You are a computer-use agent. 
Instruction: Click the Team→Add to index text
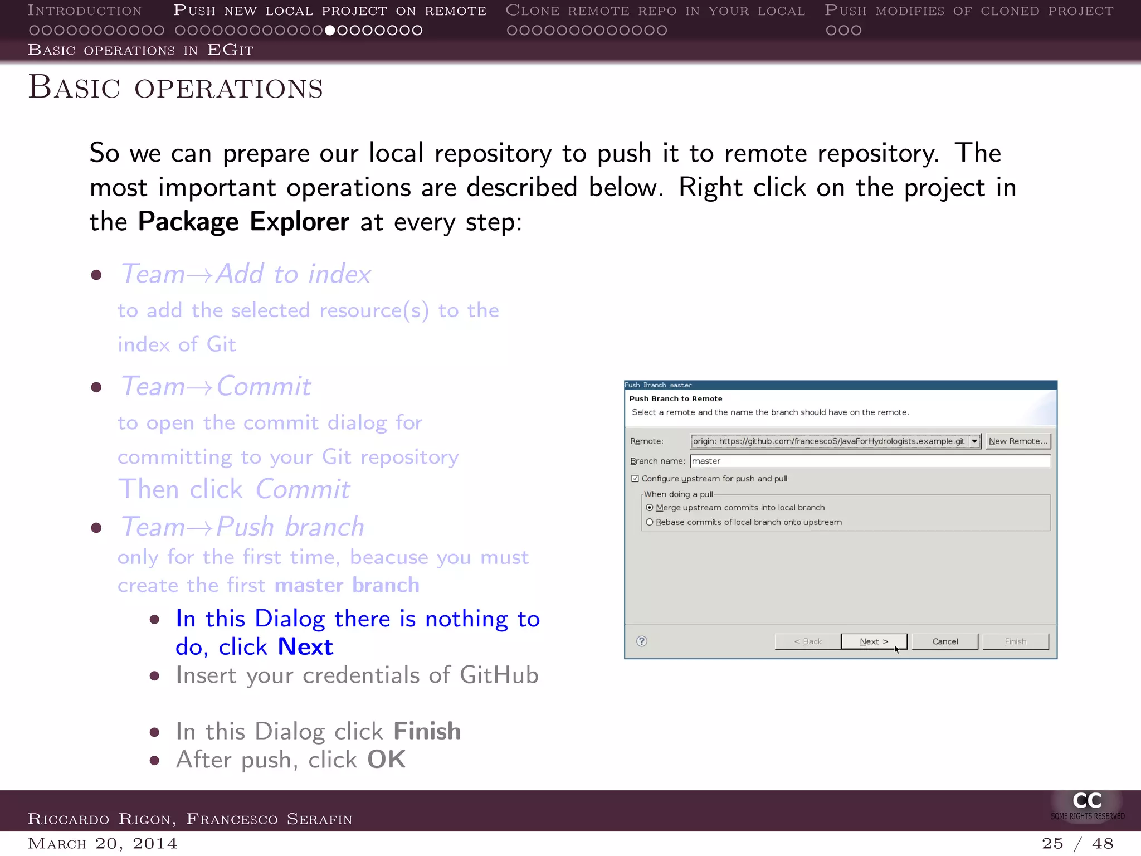[246, 274]
